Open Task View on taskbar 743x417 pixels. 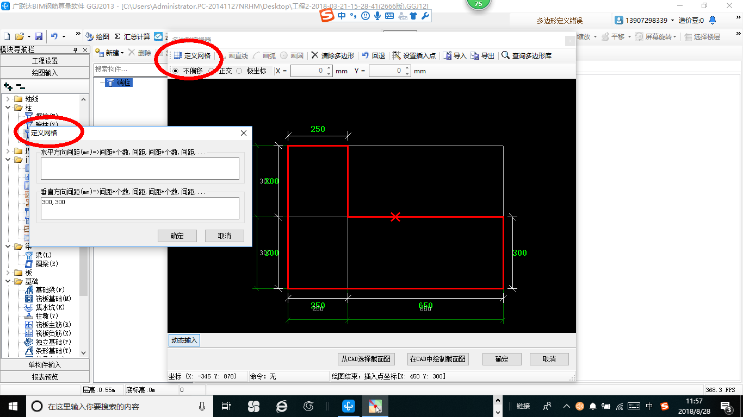click(x=227, y=406)
